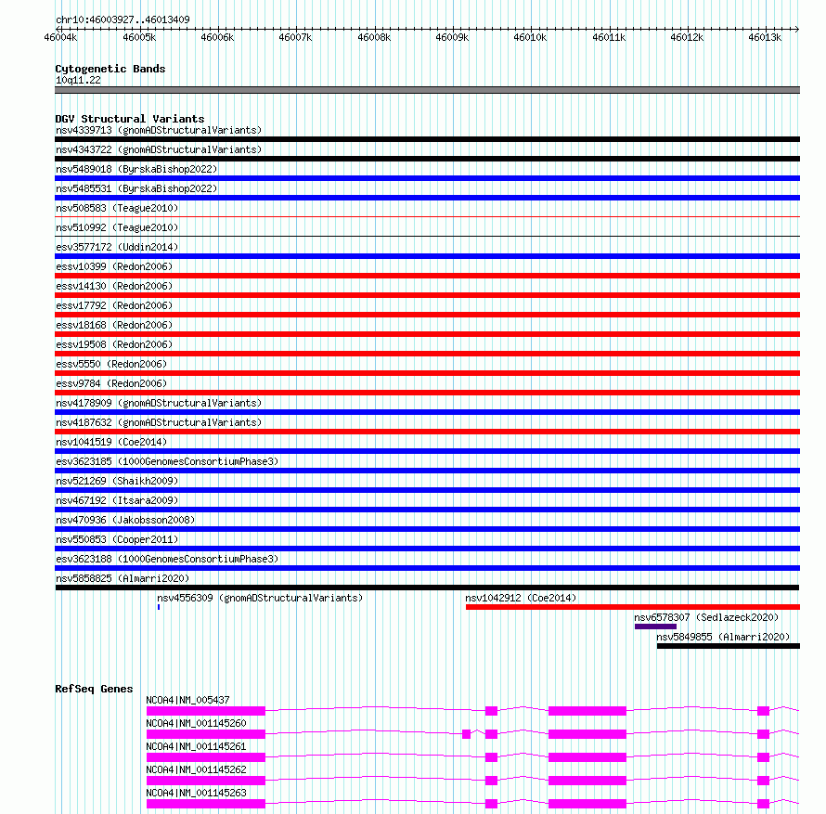The image size is (826, 814).
Task: Click the first large exon of NM_005437
Action: (206, 711)
